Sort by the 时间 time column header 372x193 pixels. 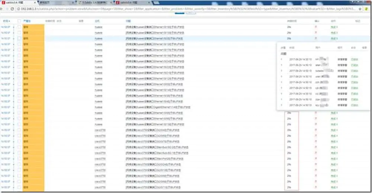pos(6,21)
